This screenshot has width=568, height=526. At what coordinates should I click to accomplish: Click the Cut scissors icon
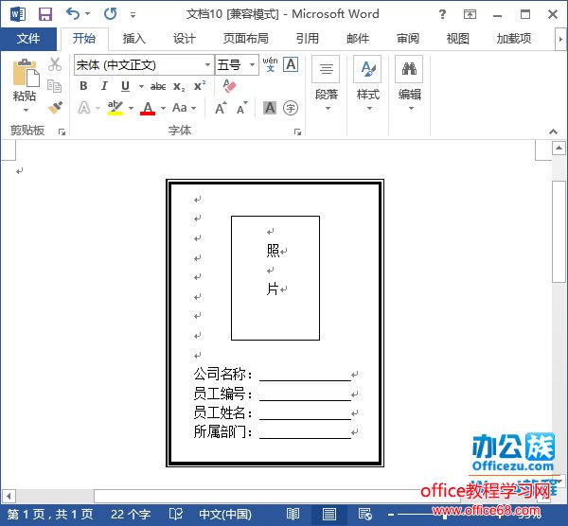[x=55, y=64]
